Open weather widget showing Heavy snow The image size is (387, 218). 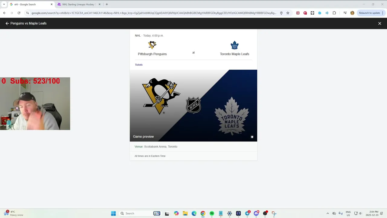13,213
